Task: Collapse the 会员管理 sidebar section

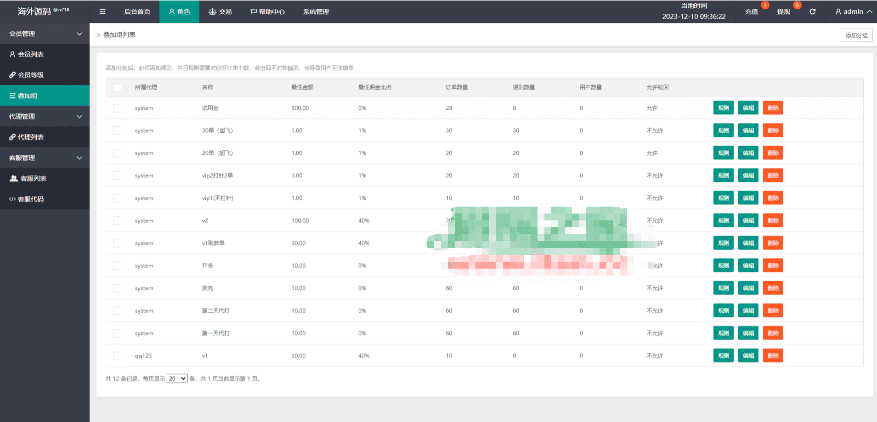Action: click(79, 34)
